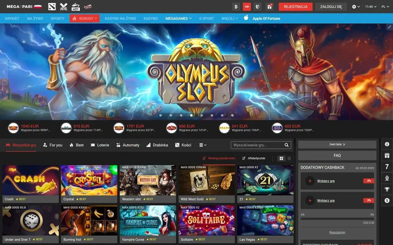Open Bitcoin payment icon in header
The height and width of the screenshot is (245, 393).
[x=236, y=7]
